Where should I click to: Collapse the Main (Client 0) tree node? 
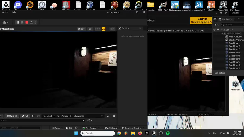pos(222,34)
